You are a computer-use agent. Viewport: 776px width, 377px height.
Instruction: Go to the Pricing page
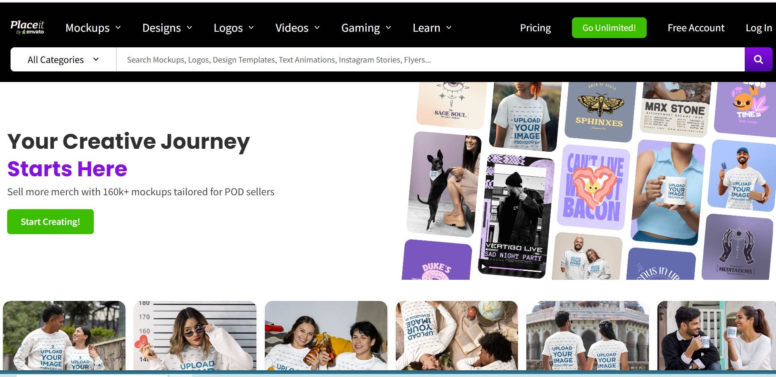[x=535, y=28]
